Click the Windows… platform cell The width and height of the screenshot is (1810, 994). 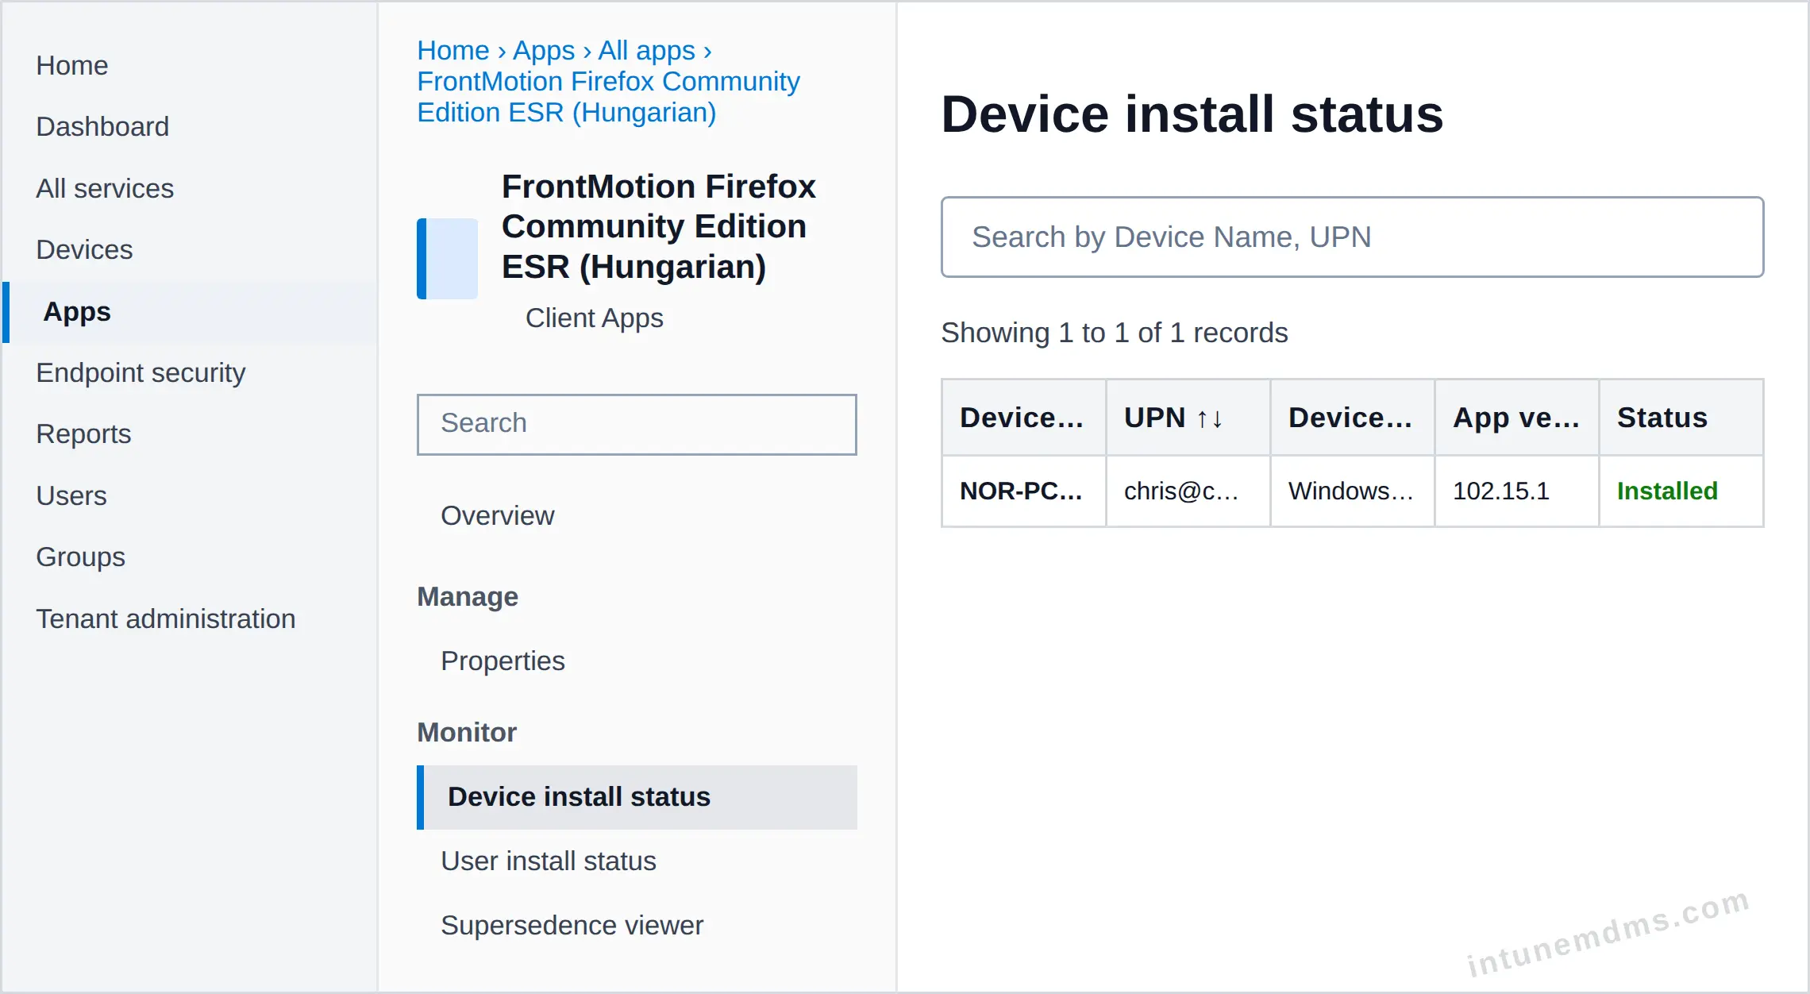point(1352,491)
